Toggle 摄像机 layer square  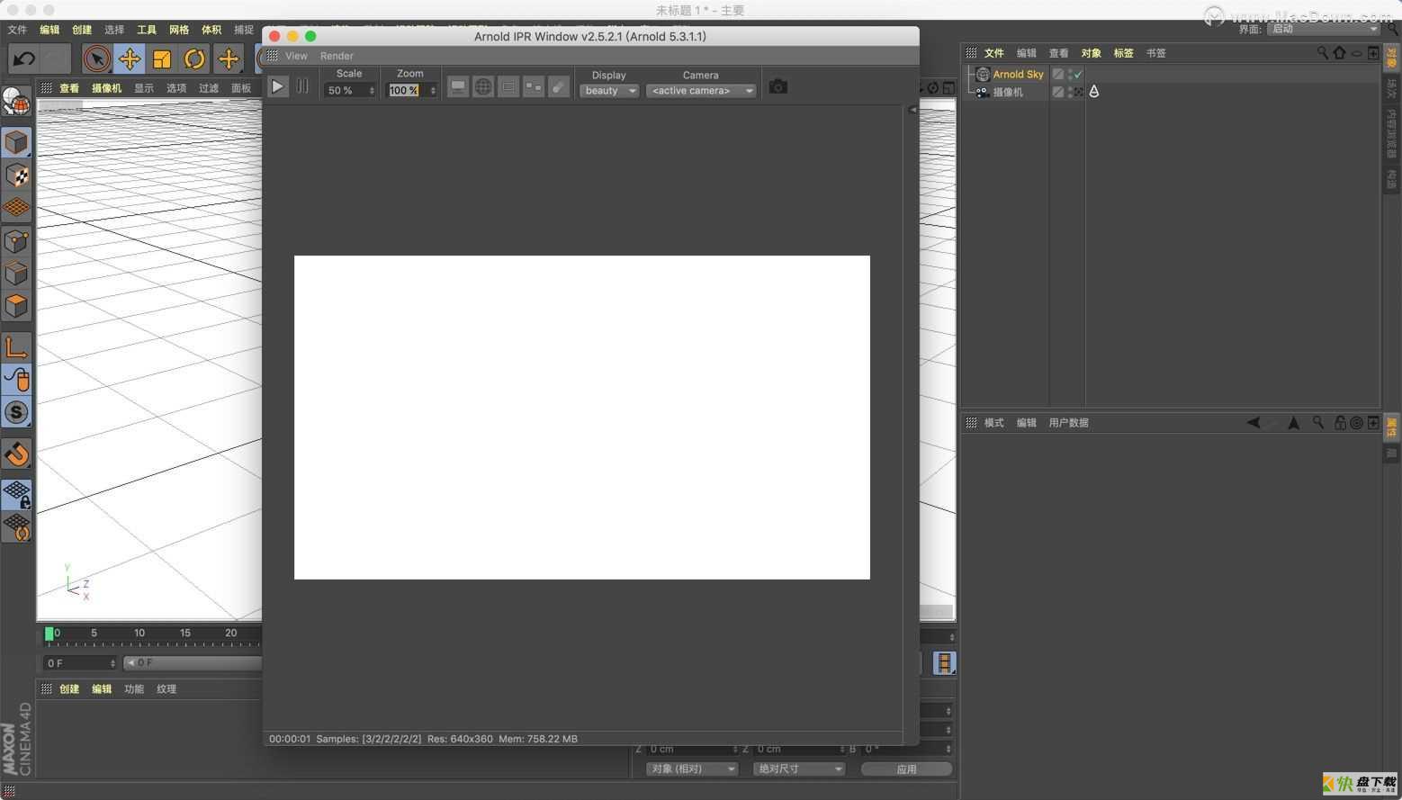point(1058,92)
